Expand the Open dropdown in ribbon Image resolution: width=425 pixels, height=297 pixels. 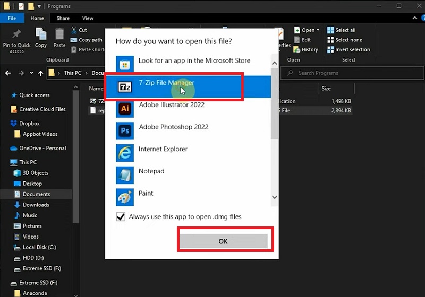[x=318, y=30]
